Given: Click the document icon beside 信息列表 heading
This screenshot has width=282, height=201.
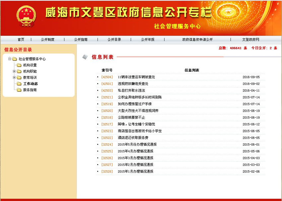Looking at the screenshot, I should point(85,57).
